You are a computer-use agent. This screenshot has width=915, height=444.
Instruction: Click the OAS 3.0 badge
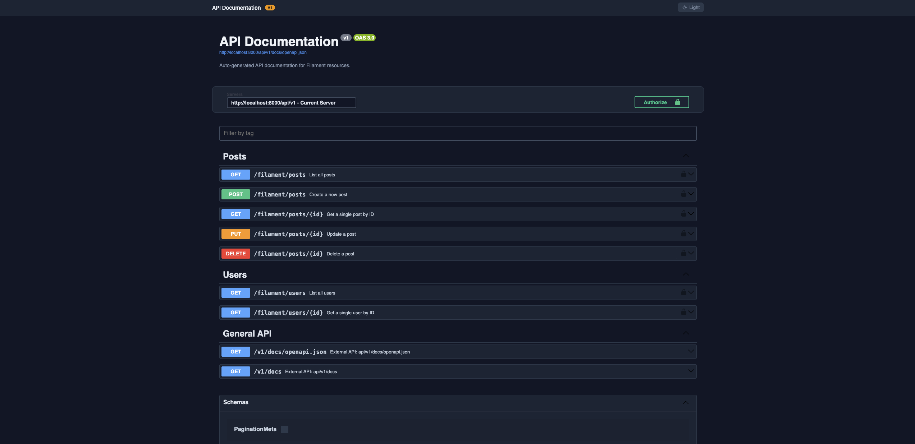(x=365, y=38)
